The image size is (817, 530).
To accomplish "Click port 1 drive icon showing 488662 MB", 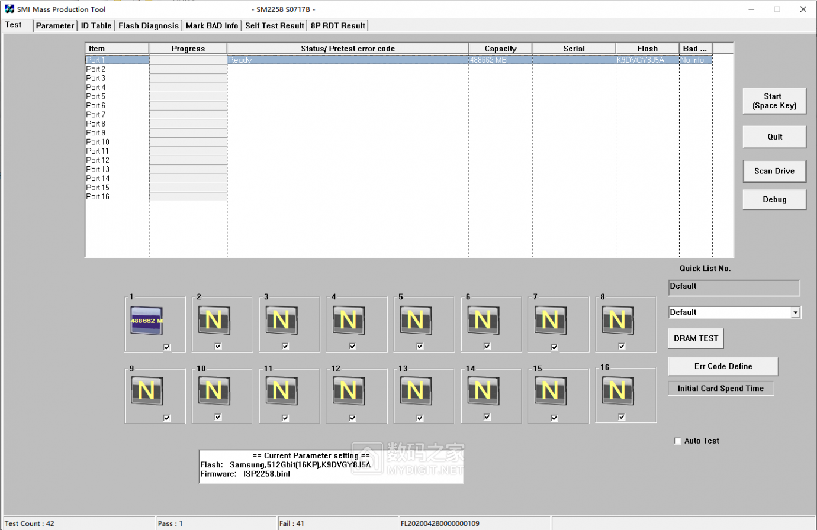I will coord(146,321).
